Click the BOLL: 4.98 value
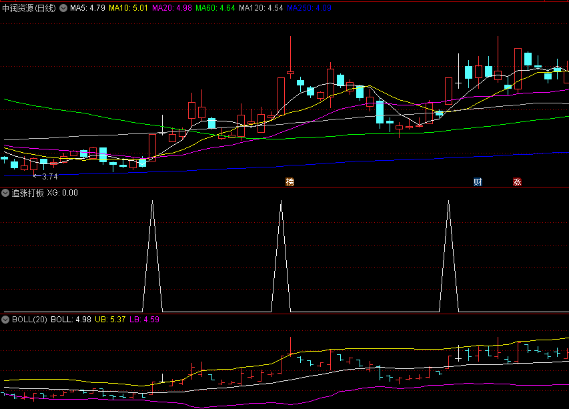 [71, 320]
